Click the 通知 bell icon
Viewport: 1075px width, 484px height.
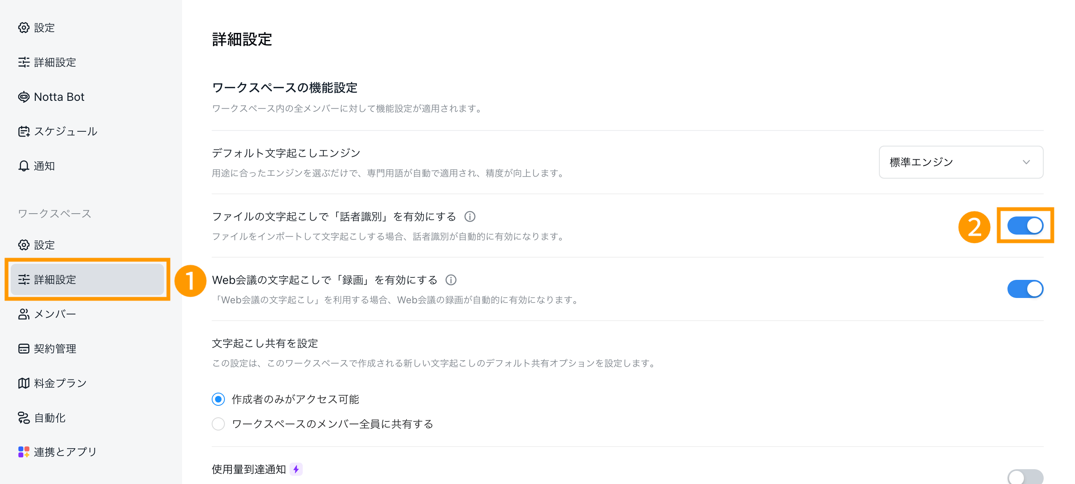click(24, 166)
